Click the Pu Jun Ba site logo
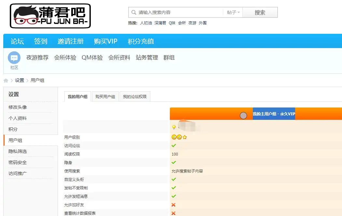The height and width of the screenshot is (216, 342). point(50,16)
